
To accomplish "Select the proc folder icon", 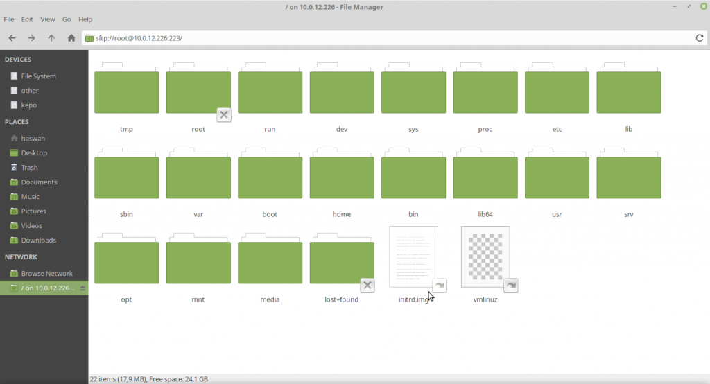I will pyautogui.click(x=485, y=88).
